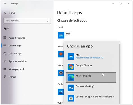Image resolution: width=133 pixels, height=105 pixels.
Task: Click the Microsoft Store bag icon
Action: pyautogui.click(x=71, y=98)
